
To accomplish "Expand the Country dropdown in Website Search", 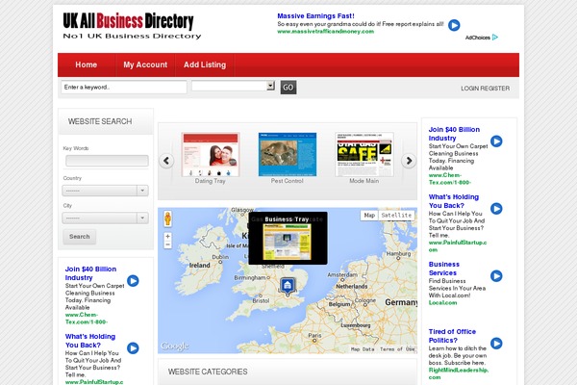I will [x=105, y=191].
